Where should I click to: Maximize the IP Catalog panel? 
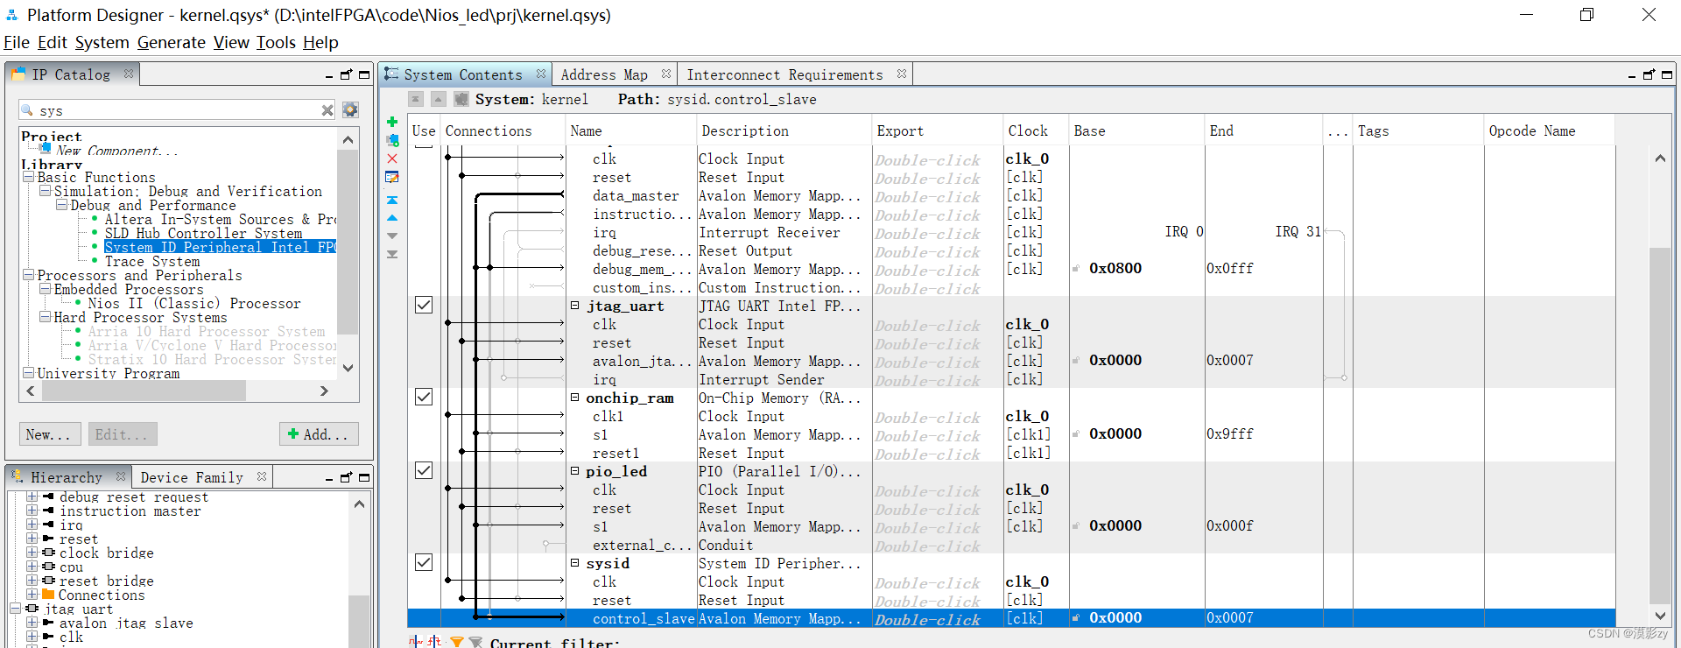364,75
